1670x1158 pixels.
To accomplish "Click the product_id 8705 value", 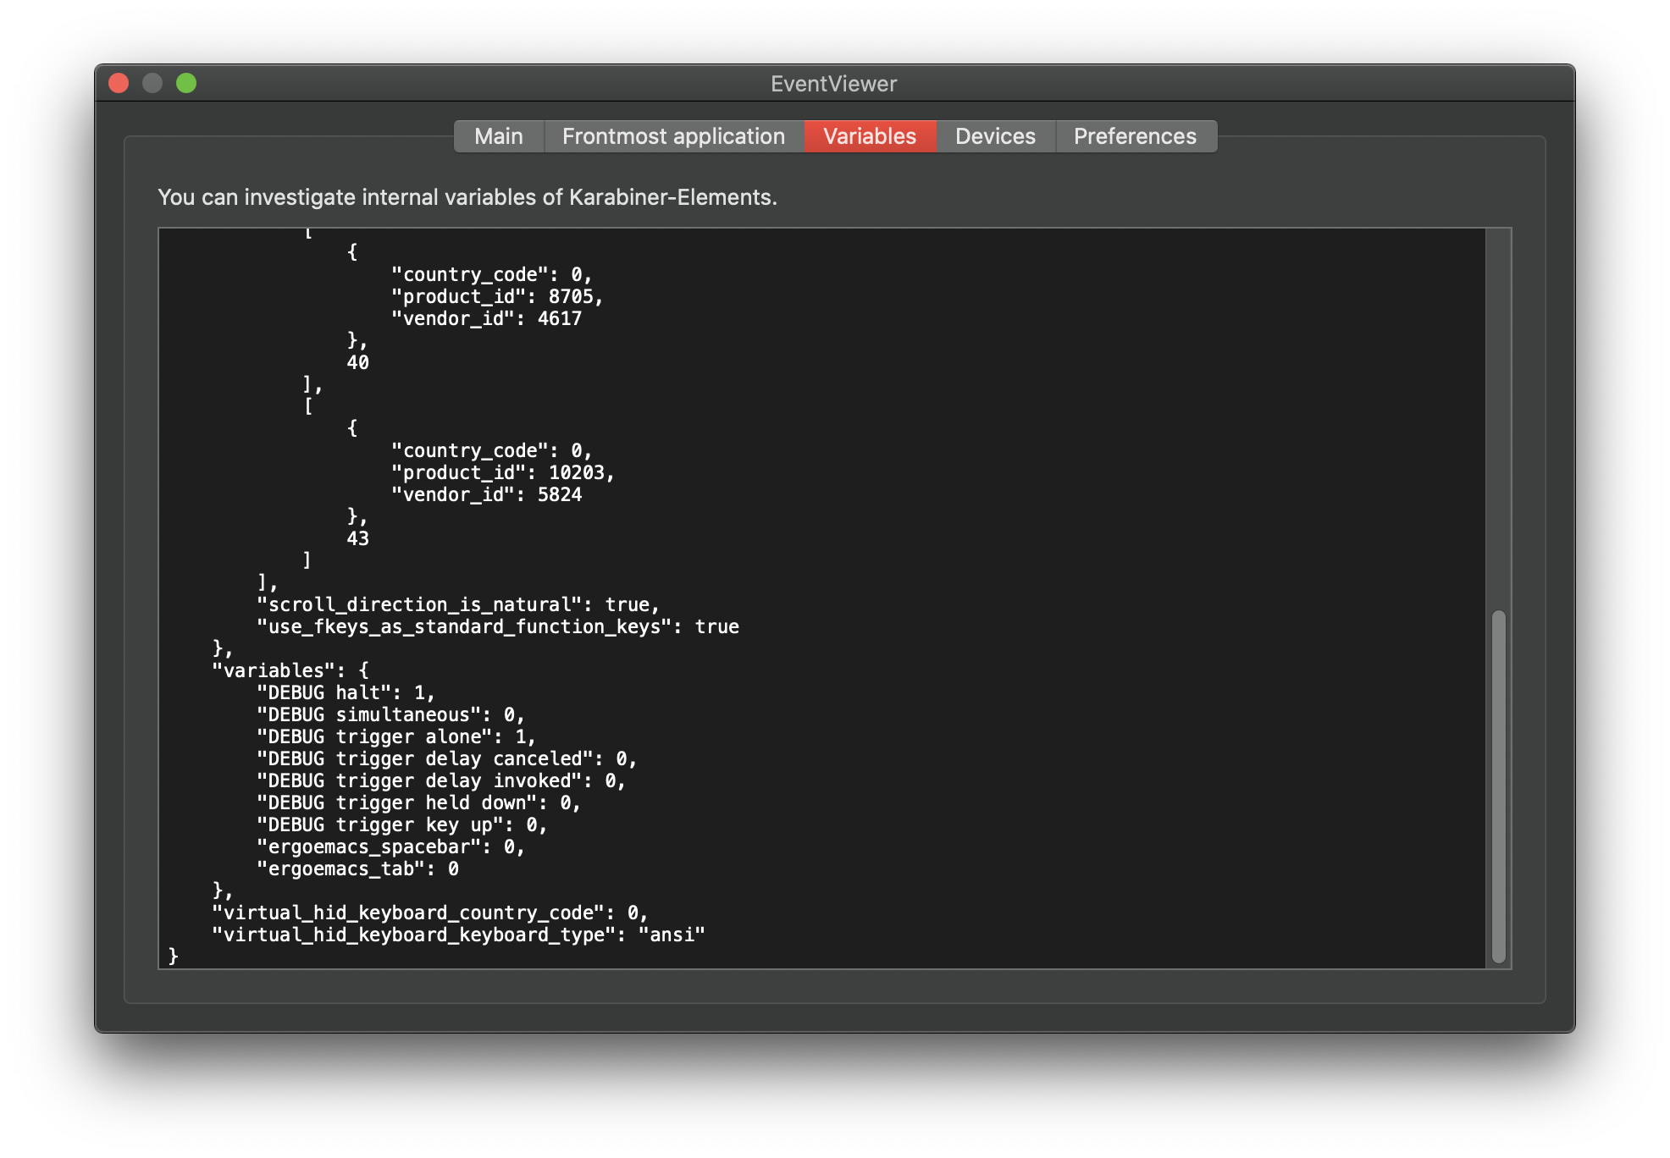I will (x=571, y=296).
